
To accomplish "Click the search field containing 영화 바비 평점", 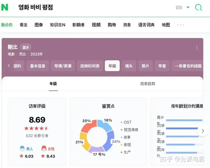I will 36,7.
